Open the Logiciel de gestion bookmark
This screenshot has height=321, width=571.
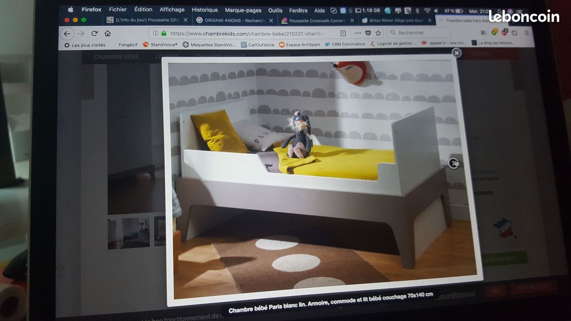click(x=393, y=44)
